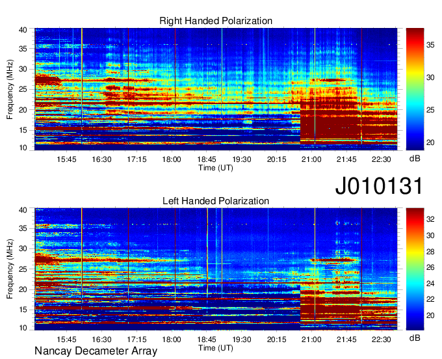442x359 pixels.
Task: Click the 17:15 time tick on the left-handed plot
Action: click(x=136, y=339)
